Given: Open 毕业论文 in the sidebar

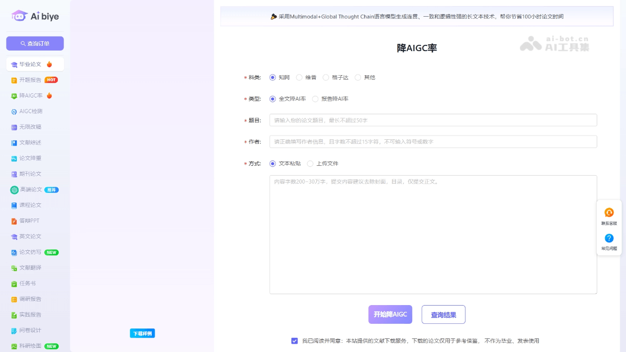Looking at the screenshot, I should [x=35, y=64].
